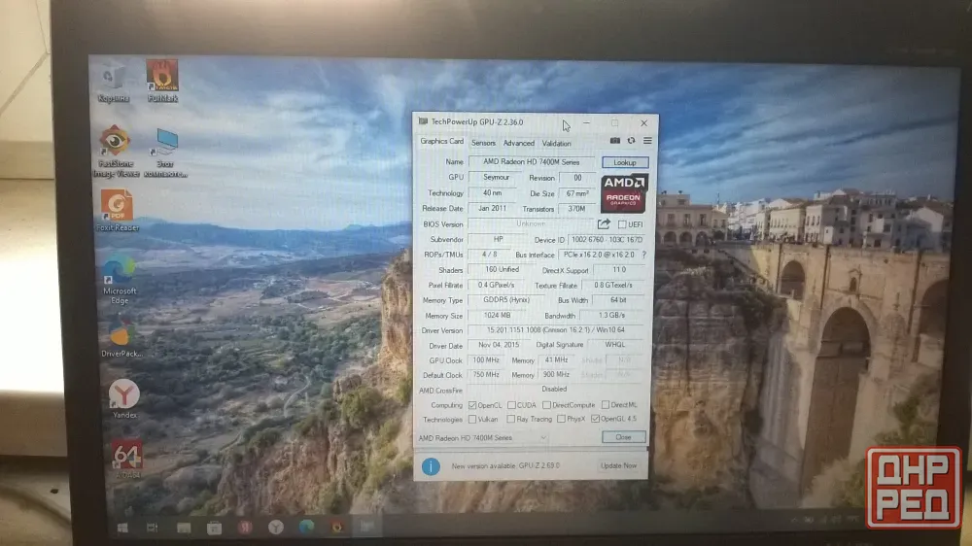Click the Technology value '40 nm'
Image resolution: width=972 pixels, height=546 pixels.
pos(492,192)
